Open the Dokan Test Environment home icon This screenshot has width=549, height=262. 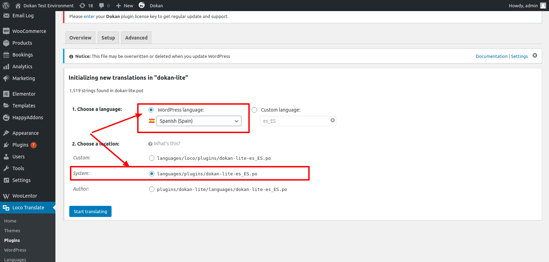pos(18,6)
